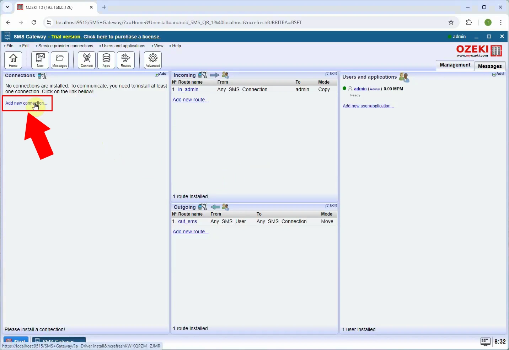This screenshot has width=509, height=350.
Task: Maximize the SMS Gateway inner window
Action: 489,37
